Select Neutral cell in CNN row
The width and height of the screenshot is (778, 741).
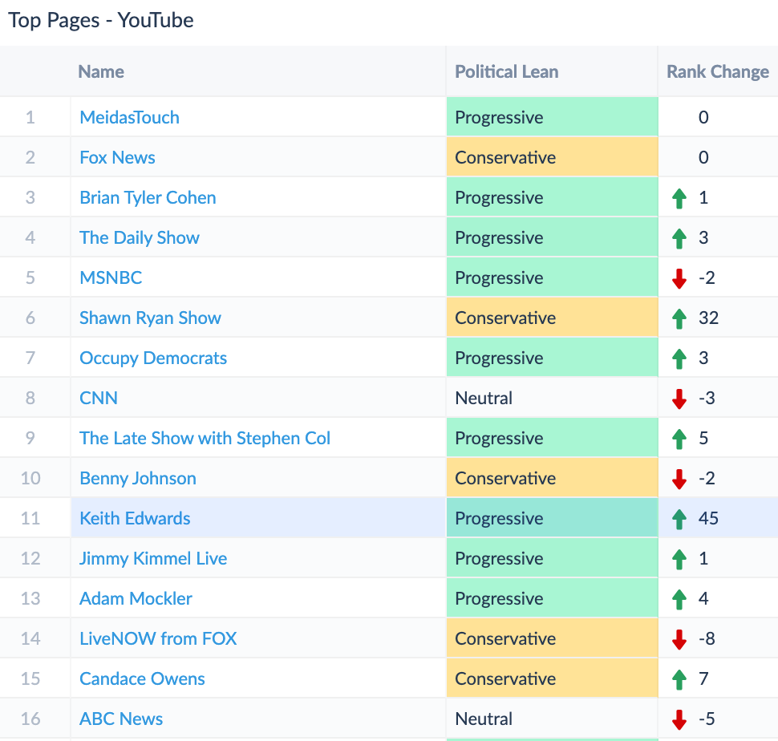coord(553,398)
